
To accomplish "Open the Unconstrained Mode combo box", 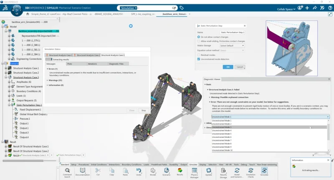I will pyautogui.click(x=270, y=117).
